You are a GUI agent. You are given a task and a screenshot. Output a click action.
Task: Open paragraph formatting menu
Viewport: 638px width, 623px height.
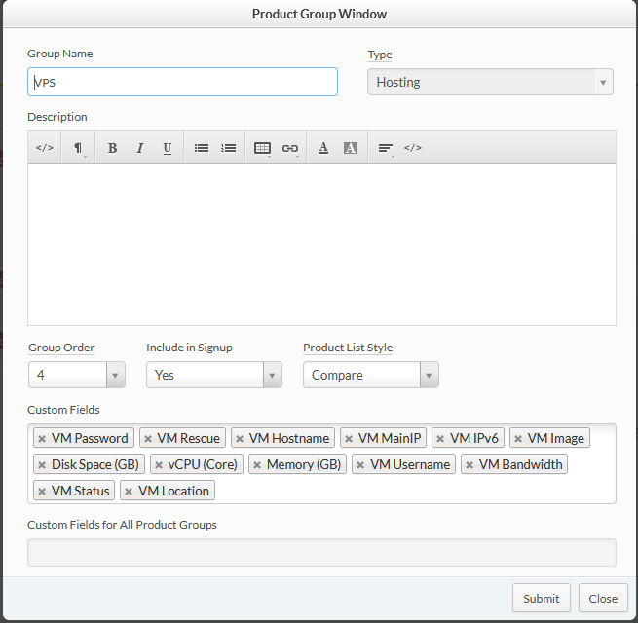click(78, 148)
